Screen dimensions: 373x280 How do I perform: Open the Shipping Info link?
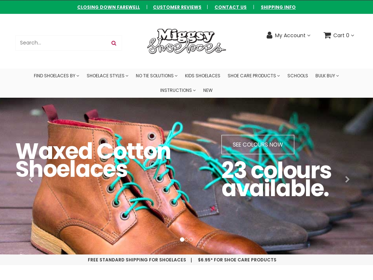click(278, 7)
